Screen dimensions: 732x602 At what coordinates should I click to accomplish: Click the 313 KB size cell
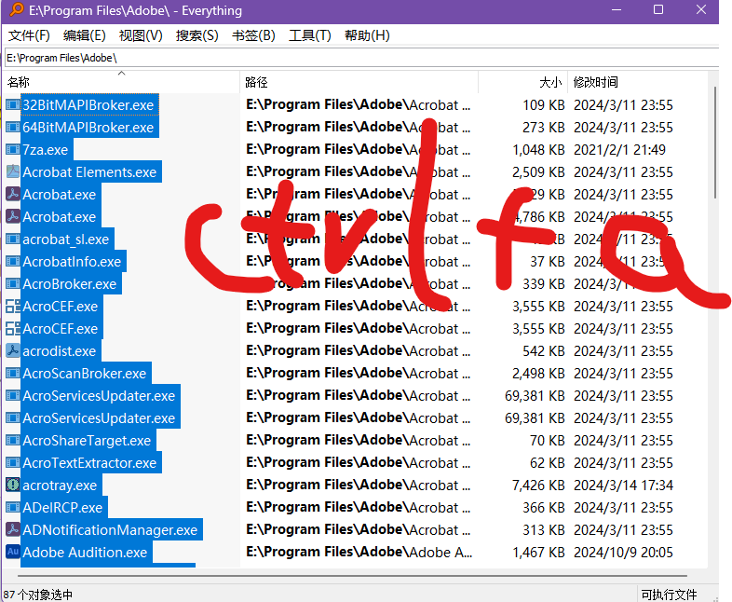543,529
